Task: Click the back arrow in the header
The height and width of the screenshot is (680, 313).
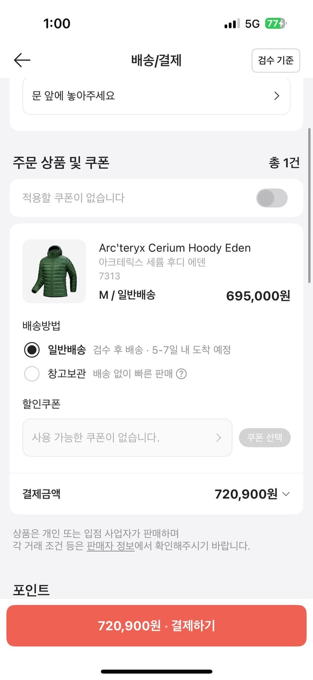Action: click(x=22, y=60)
